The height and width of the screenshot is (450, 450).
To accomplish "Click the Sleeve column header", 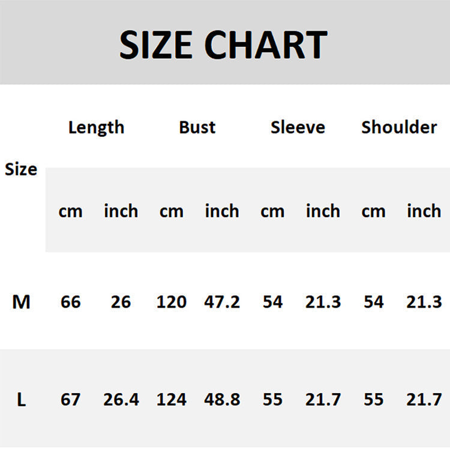I will 298,127.
